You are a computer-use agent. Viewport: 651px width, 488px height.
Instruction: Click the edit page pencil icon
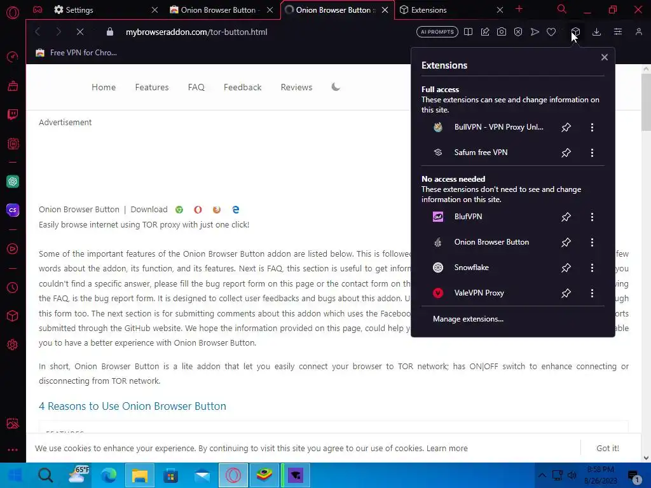pyautogui.click(x=485, y=32)
